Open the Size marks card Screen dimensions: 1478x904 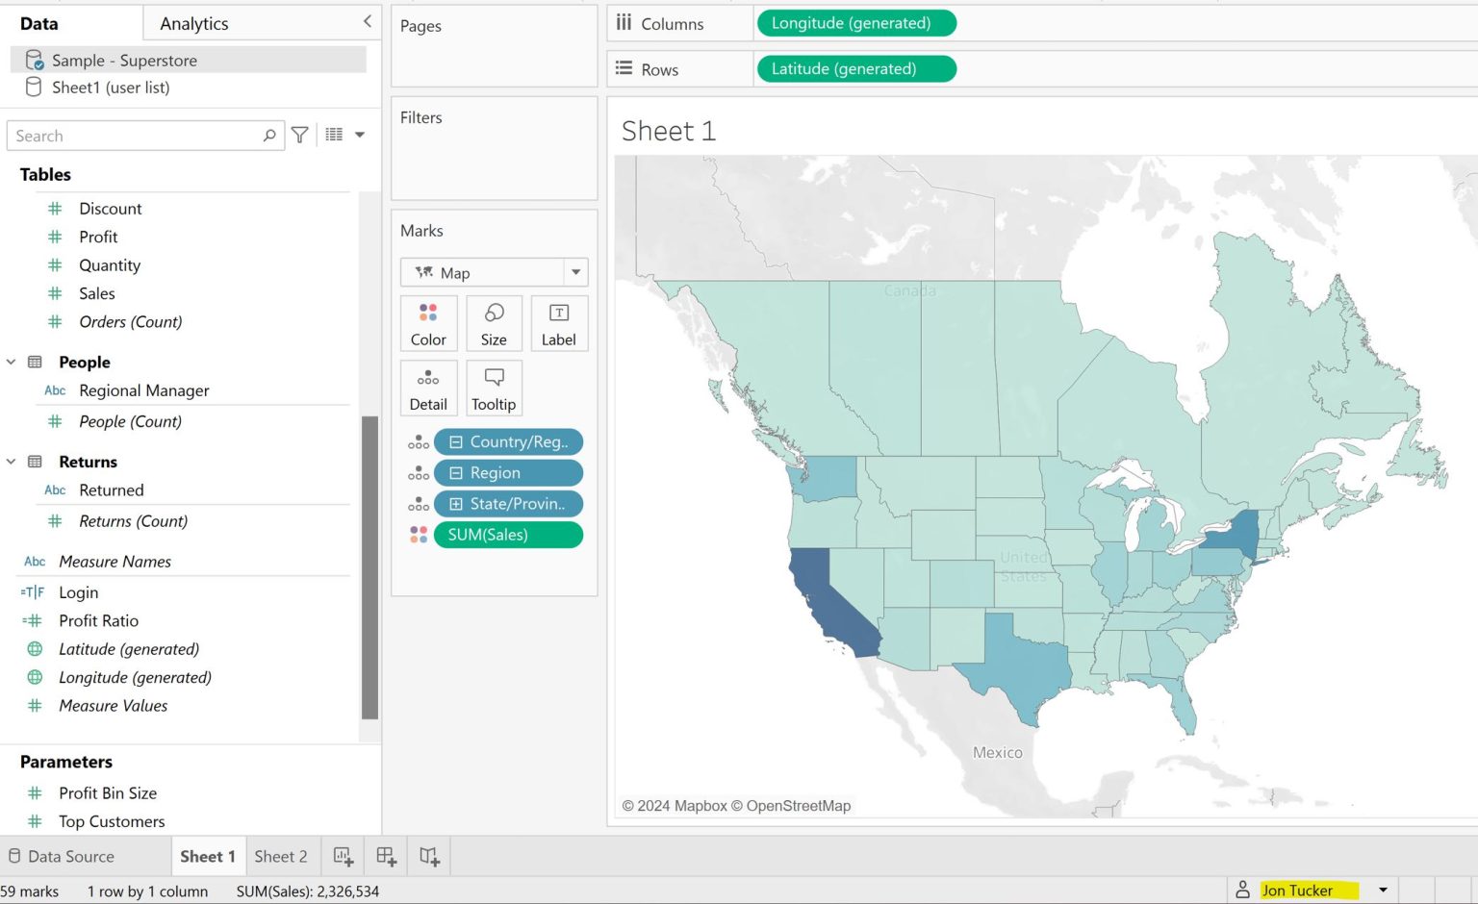(x=494, y=323)
